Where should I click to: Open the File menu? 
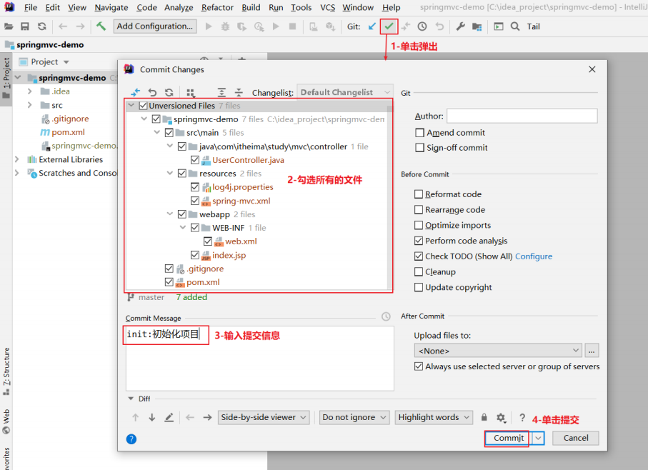[31, 7]
